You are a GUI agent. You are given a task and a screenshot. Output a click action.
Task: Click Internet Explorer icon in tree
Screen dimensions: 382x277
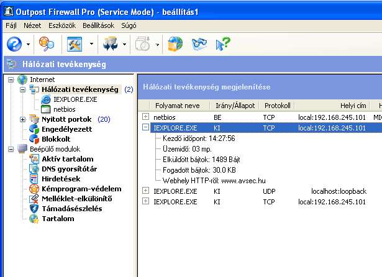[x=46, y=99]
